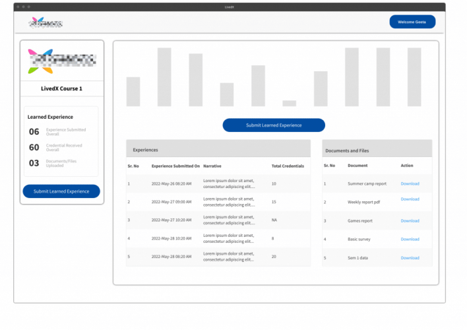Click the Summer camp report name

(x=367, y=183)
